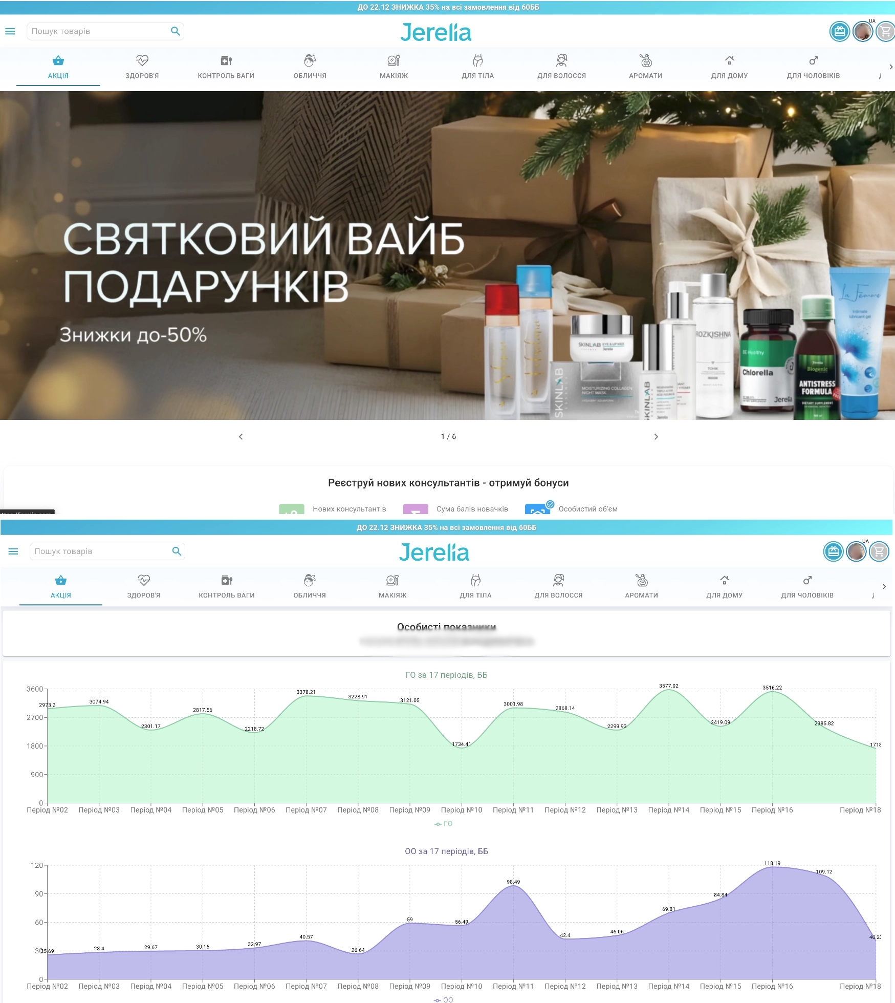Toggle the hamburger menu
The height and width of the screenshot is (1003, 895).
click(10, 31)
